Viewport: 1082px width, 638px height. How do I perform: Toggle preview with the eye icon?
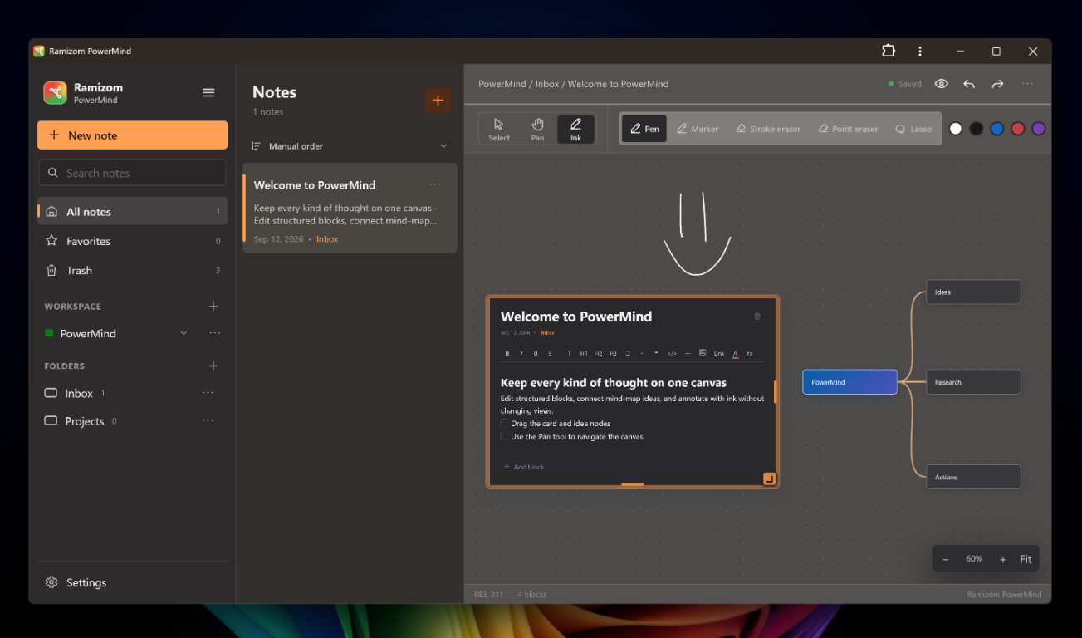point(941,84)
